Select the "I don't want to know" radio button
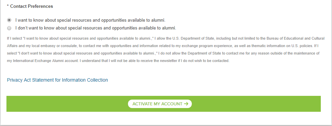Screen dimensions: 332x126 pyautogui.click(x=9, y=28)
